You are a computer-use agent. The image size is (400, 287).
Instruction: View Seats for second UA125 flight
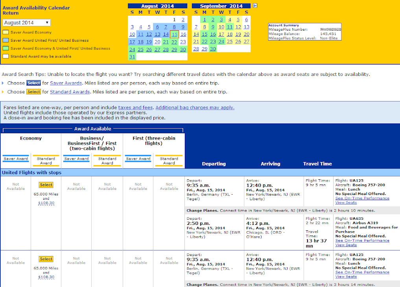point(346,277)
